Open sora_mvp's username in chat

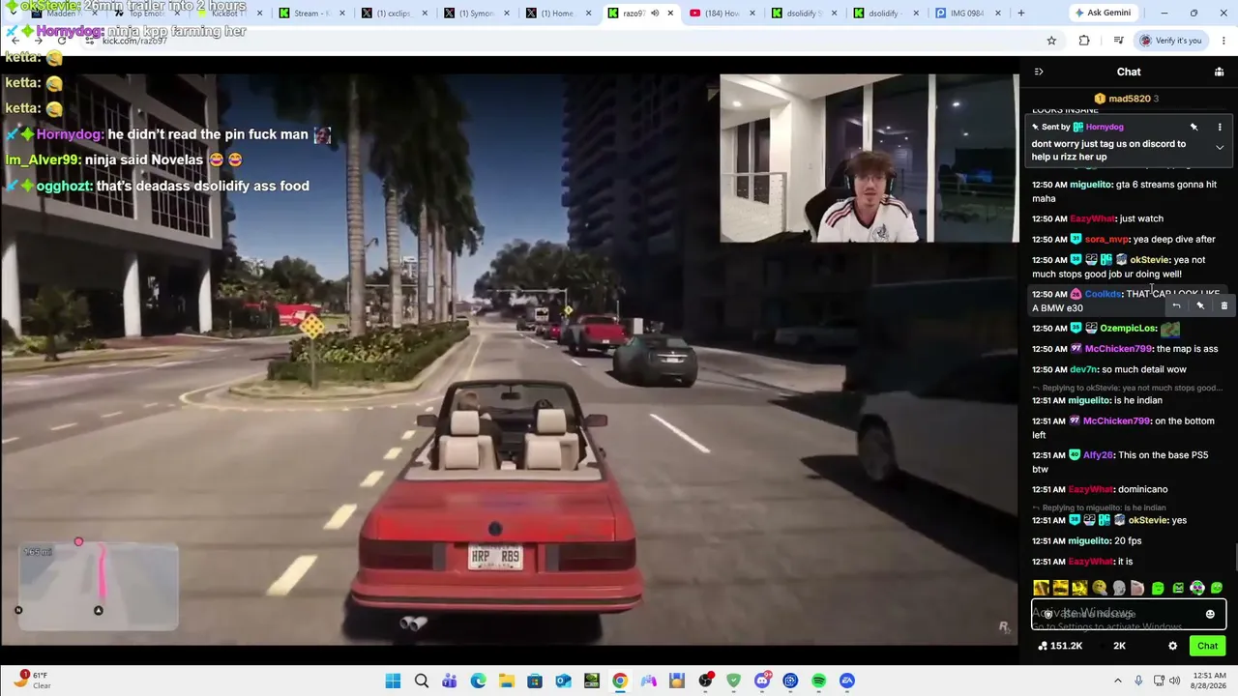click(x=1107, y=240)
